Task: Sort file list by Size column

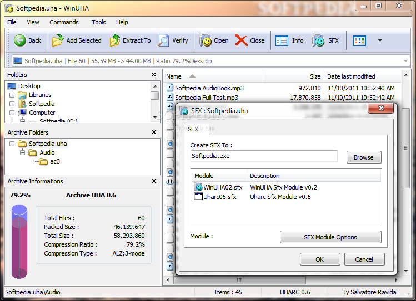Action: point(293,76)
